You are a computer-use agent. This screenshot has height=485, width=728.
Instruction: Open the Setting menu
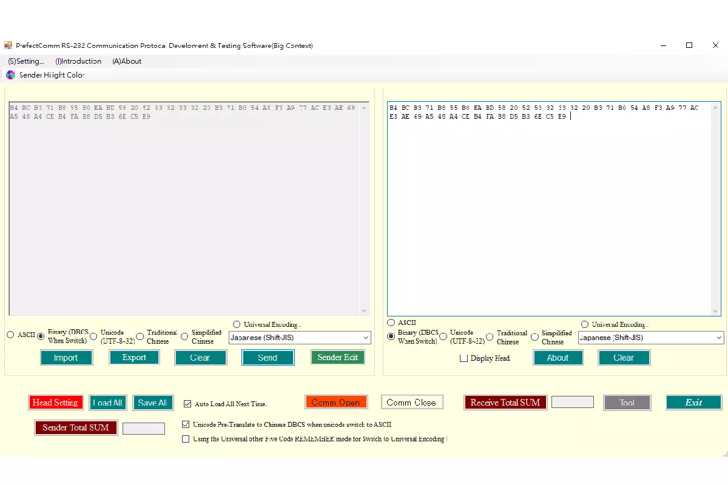coord(26,61)
